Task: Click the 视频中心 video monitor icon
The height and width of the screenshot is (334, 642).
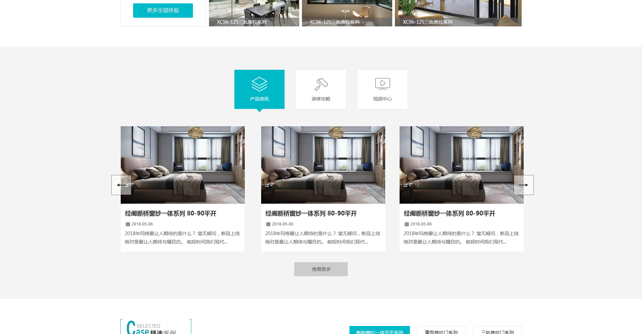Action: click(383, 84)
